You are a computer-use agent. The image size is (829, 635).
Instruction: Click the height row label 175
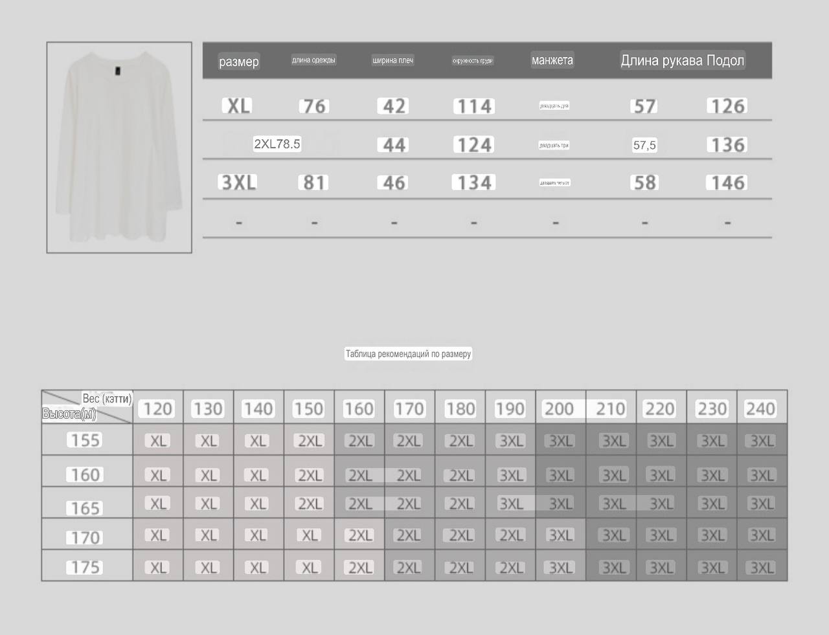tap(85, 567)
